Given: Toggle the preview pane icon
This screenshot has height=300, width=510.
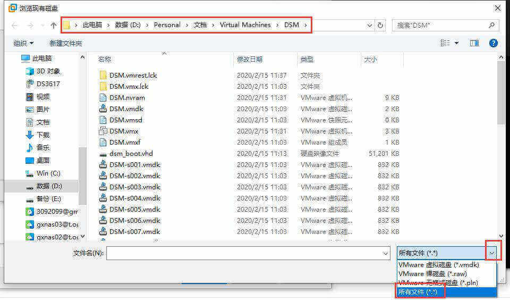Looking at the screenshot, I should [x=474, y=43].
